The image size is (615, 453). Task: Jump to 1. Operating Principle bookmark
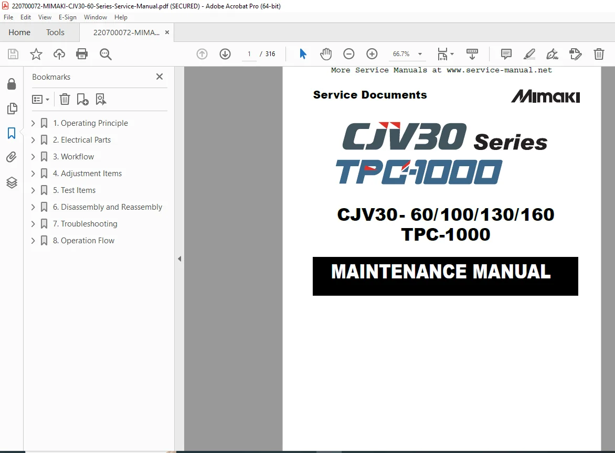pyautogui.click(x=91, y=123)
